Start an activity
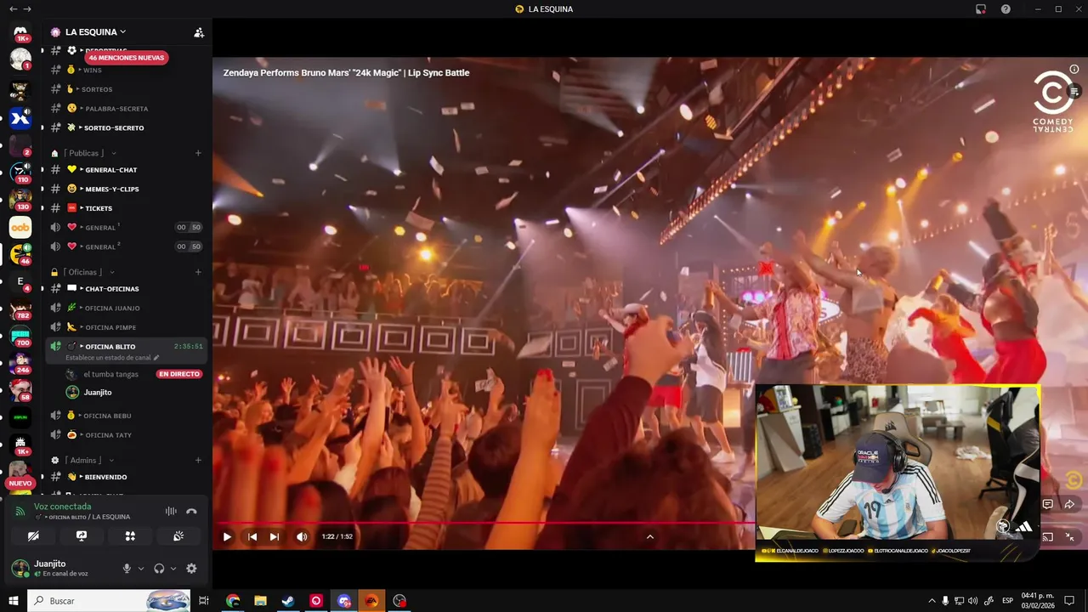This screenshot has height=612, width=1088. (130, 536)
